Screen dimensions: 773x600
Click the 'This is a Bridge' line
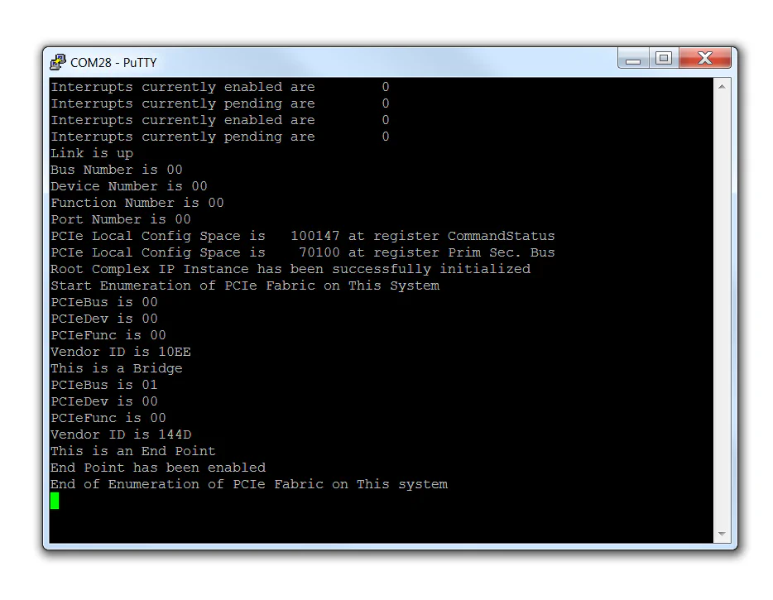pos(116,367)
